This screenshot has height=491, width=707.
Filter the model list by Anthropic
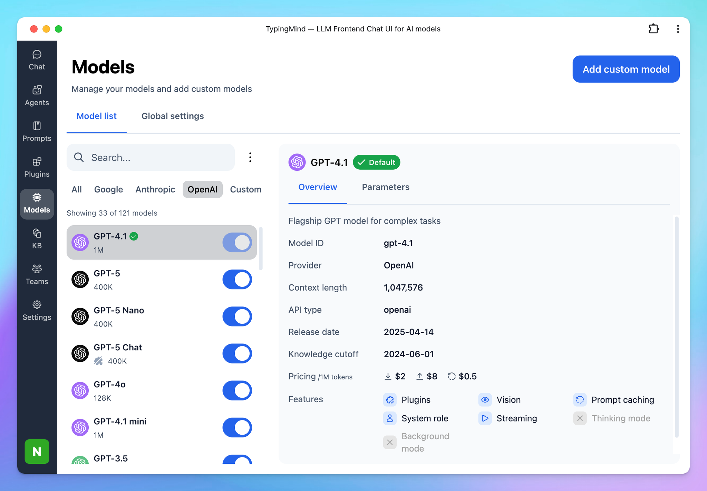coord(155,189)
